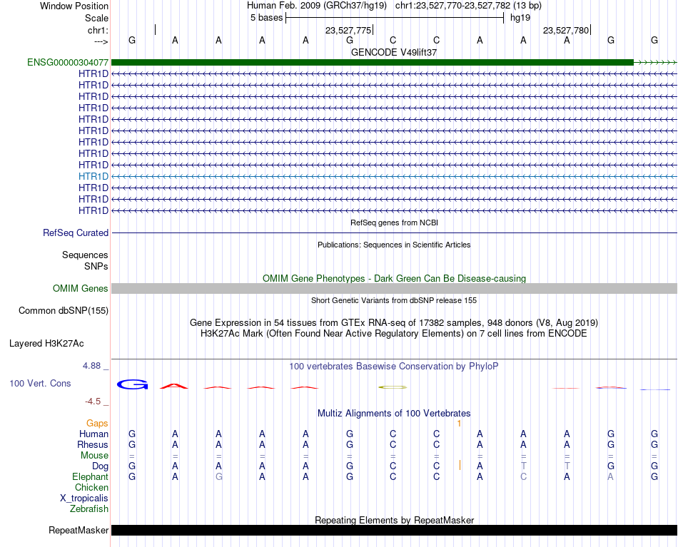Open the RepeatMasker track label
Viewport: 678px width, 547px height.
[x=79, y=530]
